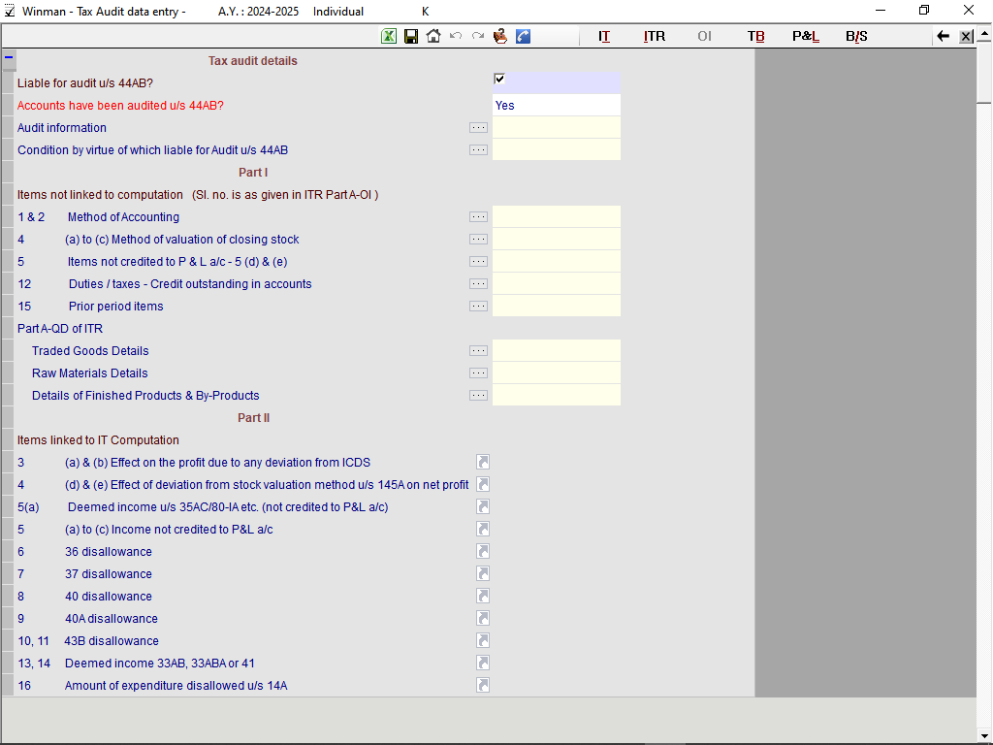The image size is (993, 745).
Task: Collapse the Tax audit details section
Action: (x=9, y=57)
